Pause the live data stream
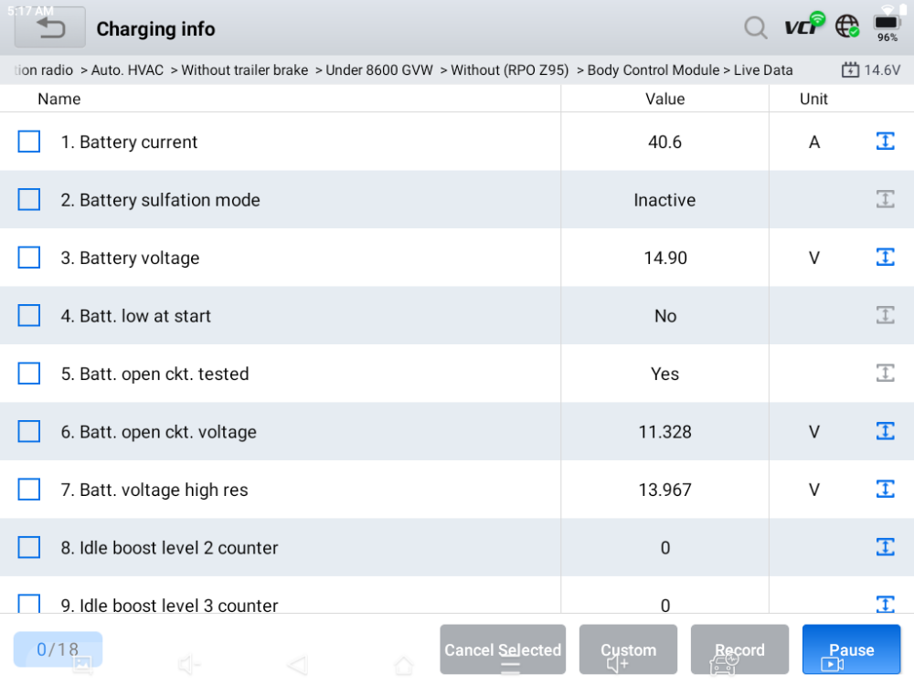 click(851, 649)
